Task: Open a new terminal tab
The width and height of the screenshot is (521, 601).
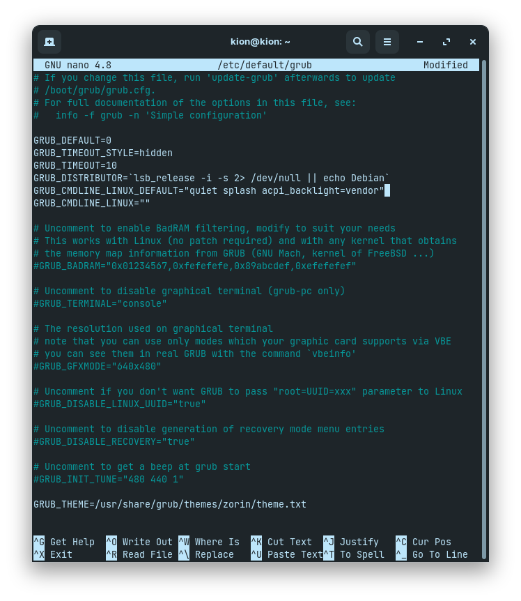Action: tap(49, 42)
